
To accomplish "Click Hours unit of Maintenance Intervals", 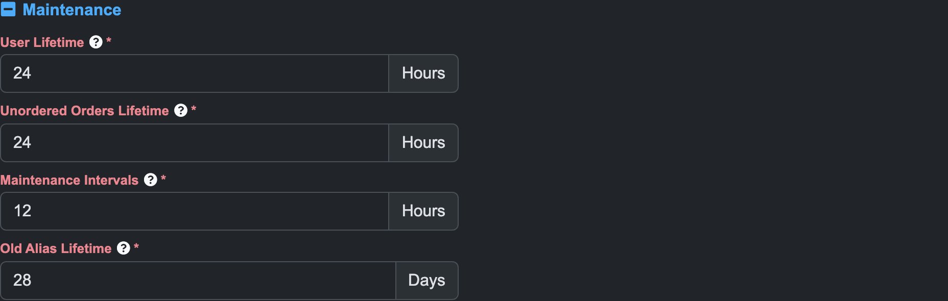I will click(423, 211).
